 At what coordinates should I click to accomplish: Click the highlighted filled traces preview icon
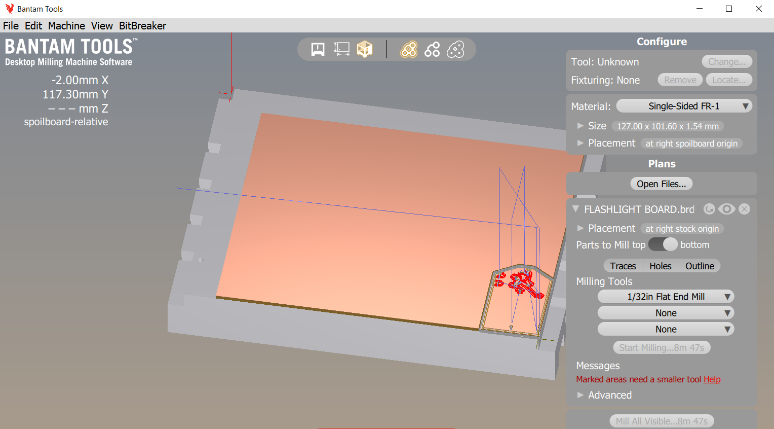tap(408, 49)
